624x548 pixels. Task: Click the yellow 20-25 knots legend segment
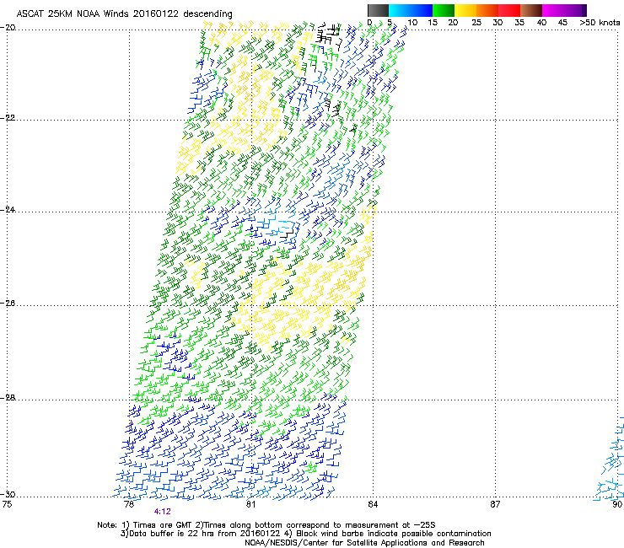465,10
